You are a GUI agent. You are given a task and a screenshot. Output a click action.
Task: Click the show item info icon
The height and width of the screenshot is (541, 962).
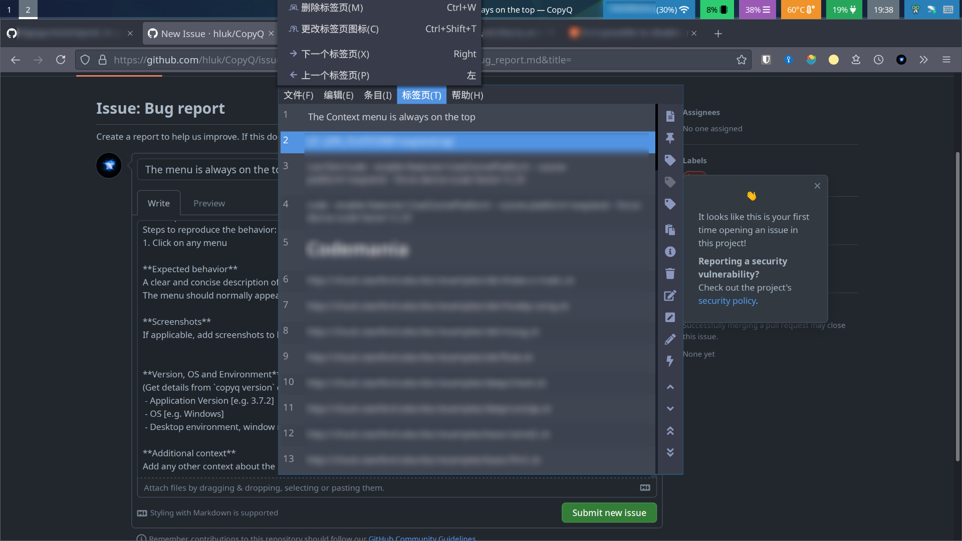coord(670,251)
